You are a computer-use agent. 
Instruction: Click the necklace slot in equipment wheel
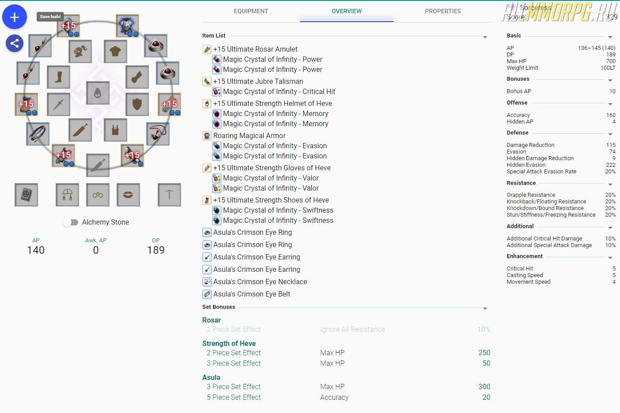pyautogui.click(x=158, y=134)
